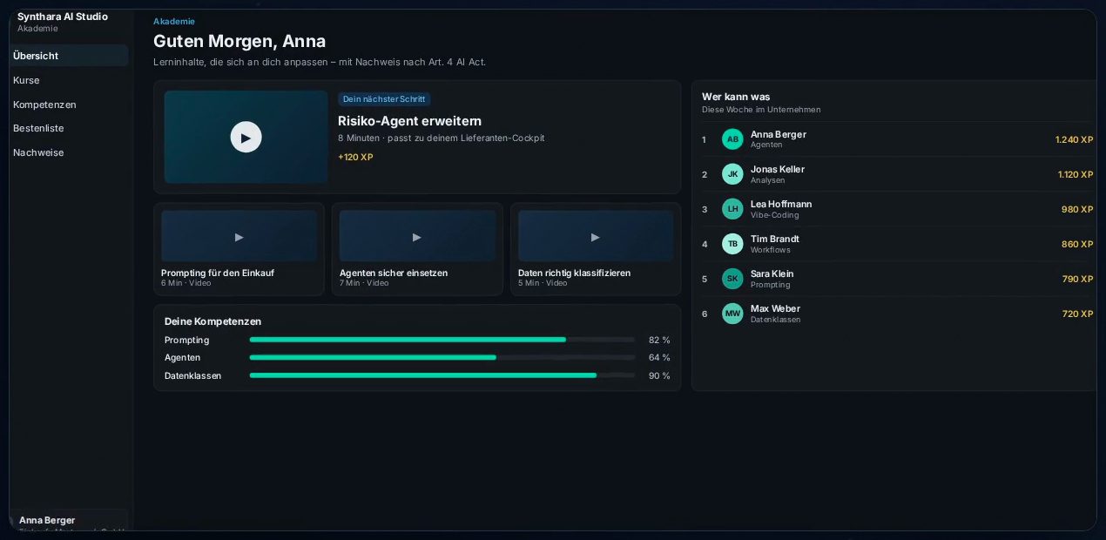This screenshot has width=1106, height=540.
Task: Play the Prompting für den Einkauf video
Action: [239, 236]
